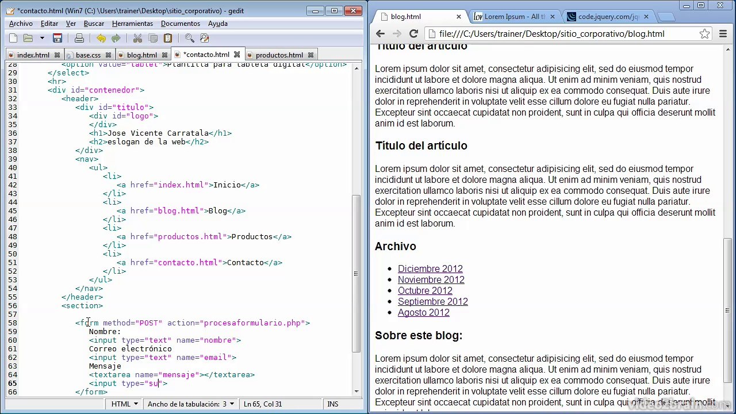Open the Find magnifier tool in gedit
736x414 pixels.
tap(190, 39)
